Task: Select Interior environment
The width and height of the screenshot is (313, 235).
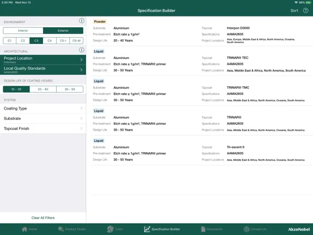Action: [23, 31]
